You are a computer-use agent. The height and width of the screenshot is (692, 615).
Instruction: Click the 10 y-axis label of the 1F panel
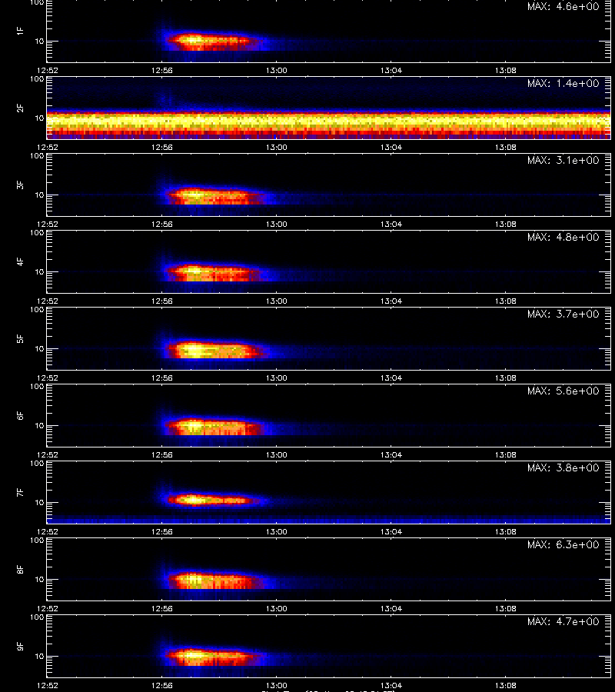pyautogui.click(x=39, y=41)
